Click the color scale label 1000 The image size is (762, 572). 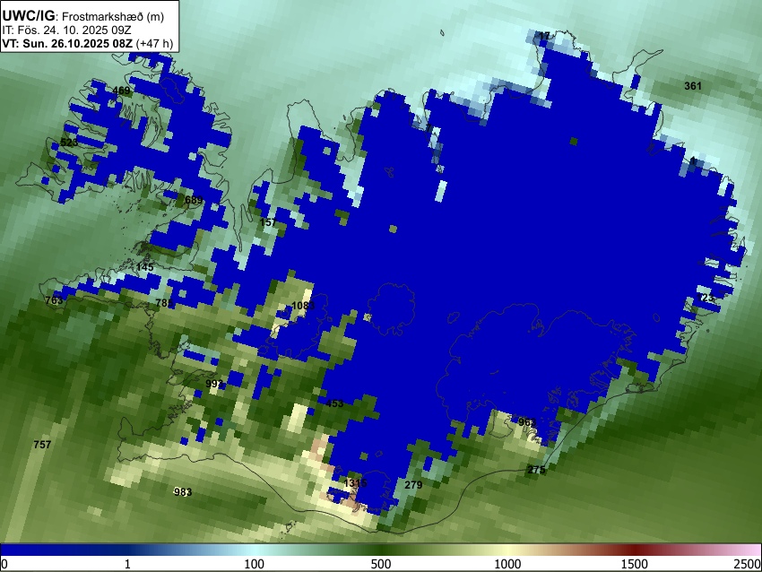507,564
